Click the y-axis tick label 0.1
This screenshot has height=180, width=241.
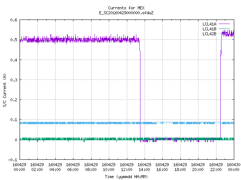point(14,120)
